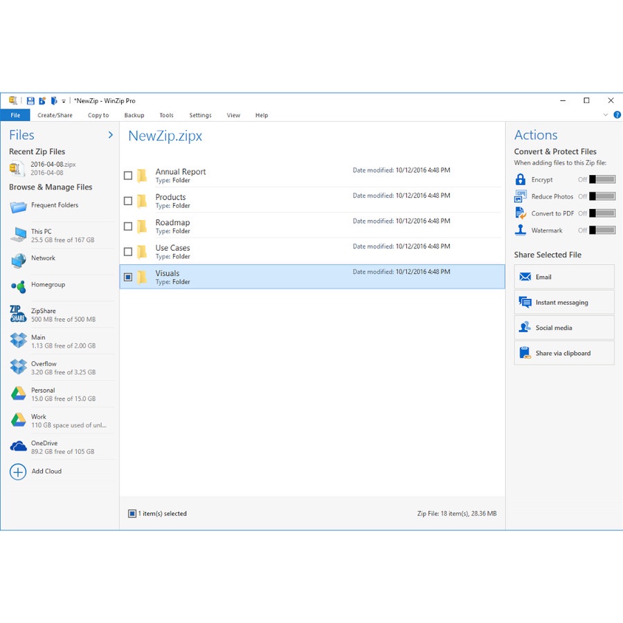Click the Homegroup icon
This screenshot has width=623, height=623.
(18, 287)
